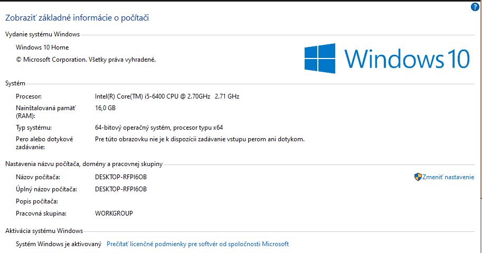The image size is (482, 253).
Task: Click the blue Windows logo emblem
Action: pyautogui.click(x=319, y=59)
